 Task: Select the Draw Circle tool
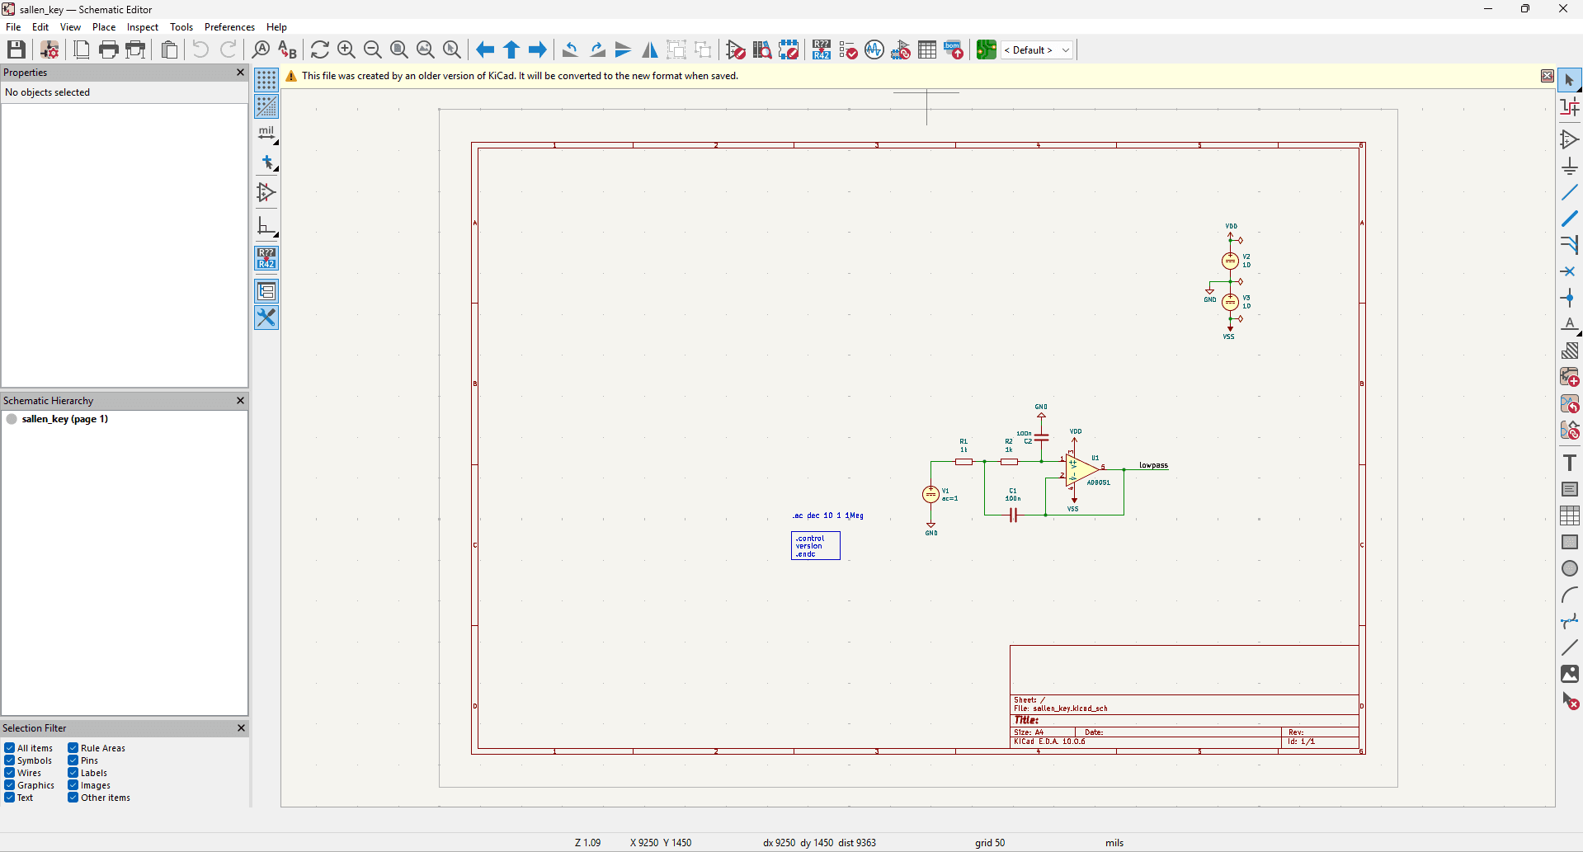[x=1570, y=568]
